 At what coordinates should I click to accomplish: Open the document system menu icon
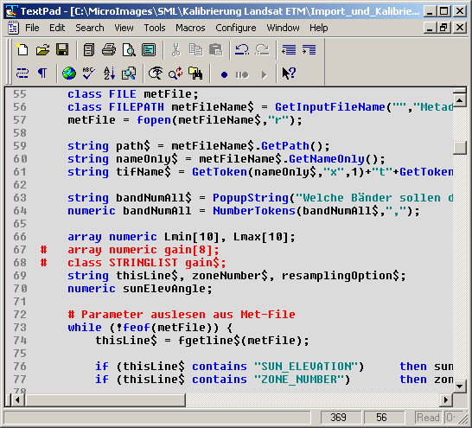13,28
